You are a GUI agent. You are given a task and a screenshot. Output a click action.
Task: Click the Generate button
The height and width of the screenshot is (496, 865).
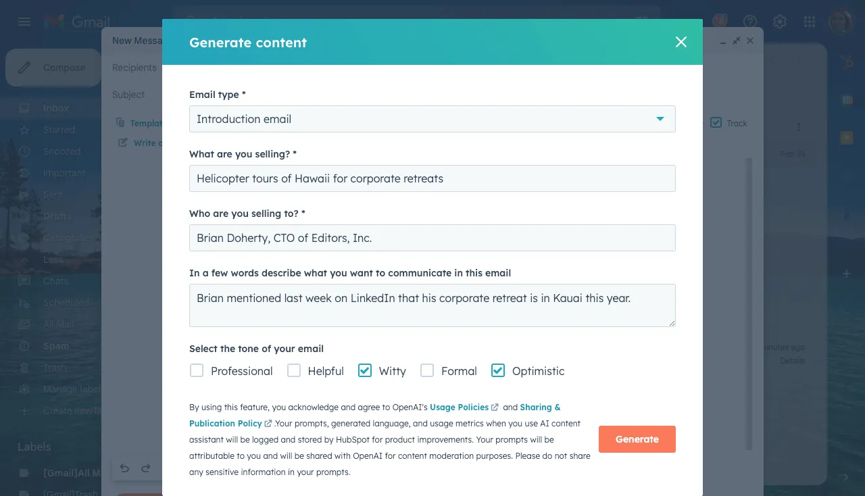click(x=636, y=439)
